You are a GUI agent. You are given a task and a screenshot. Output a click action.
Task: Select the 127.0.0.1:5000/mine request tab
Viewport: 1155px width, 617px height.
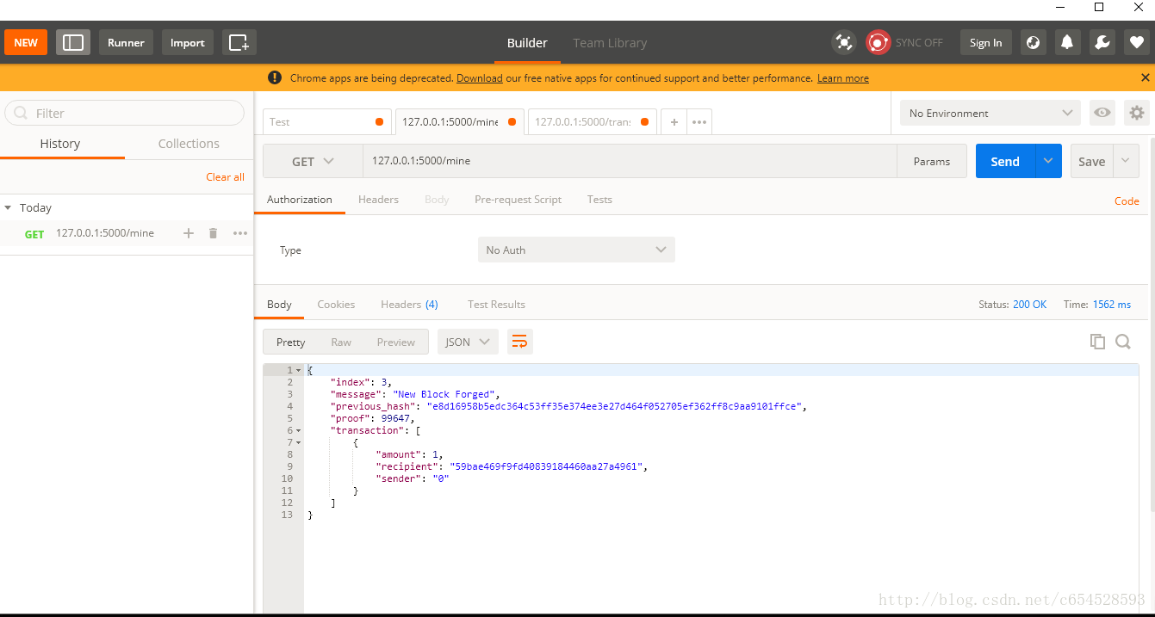pos(459,121)
